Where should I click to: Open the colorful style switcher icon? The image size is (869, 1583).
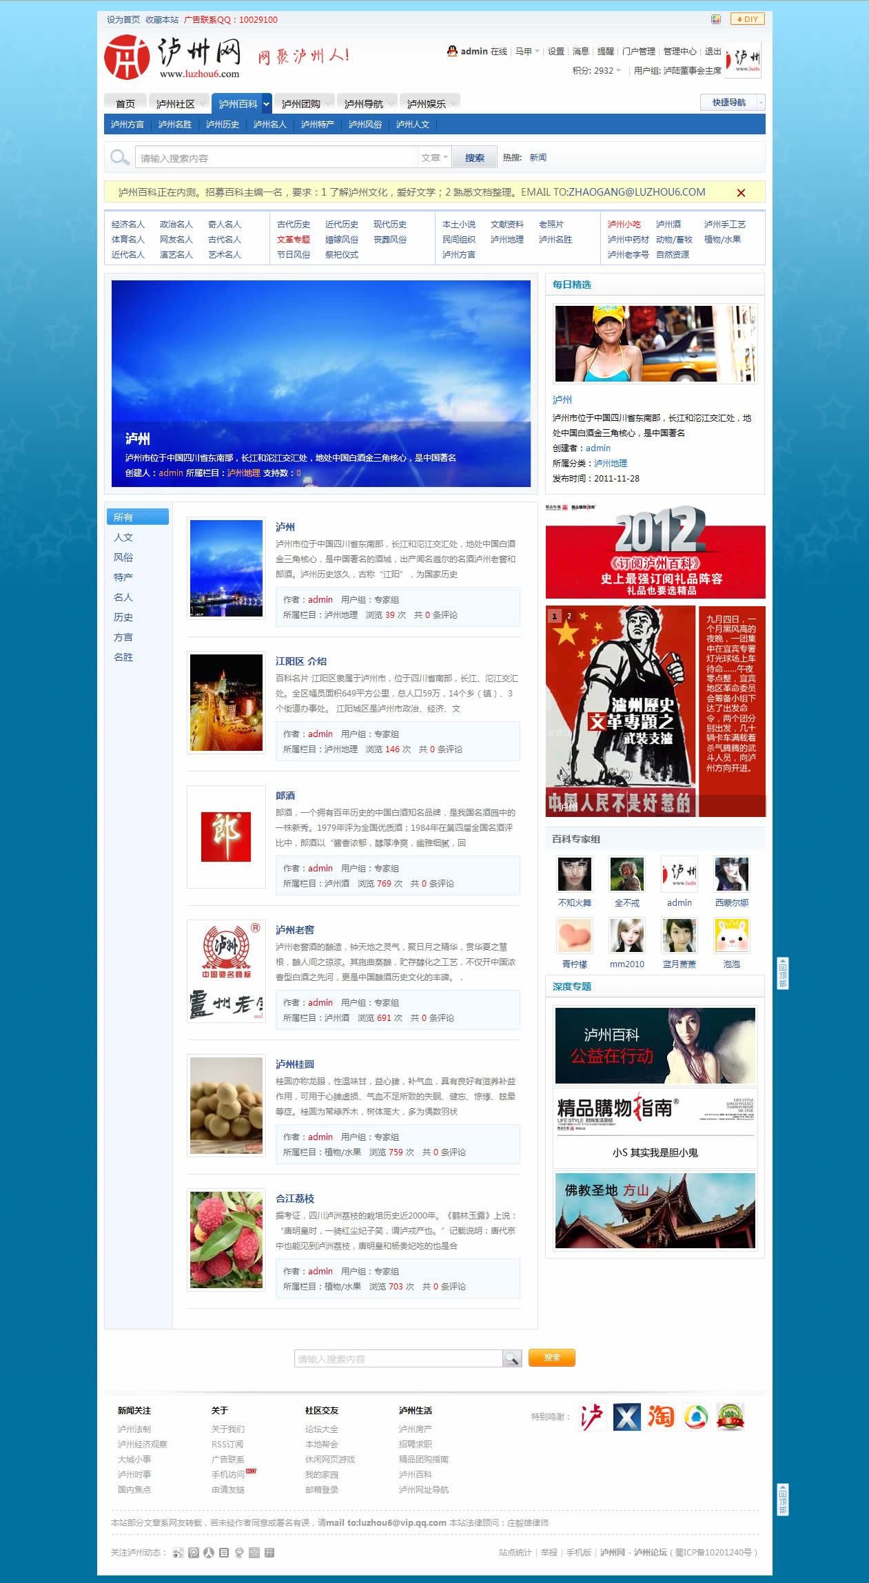(716, 19)
